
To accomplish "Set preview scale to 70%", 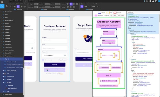I will point(119,16).
